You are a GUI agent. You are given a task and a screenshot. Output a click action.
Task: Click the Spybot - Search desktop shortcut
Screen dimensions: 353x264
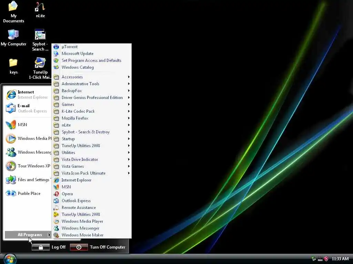(x=40, y=41)
